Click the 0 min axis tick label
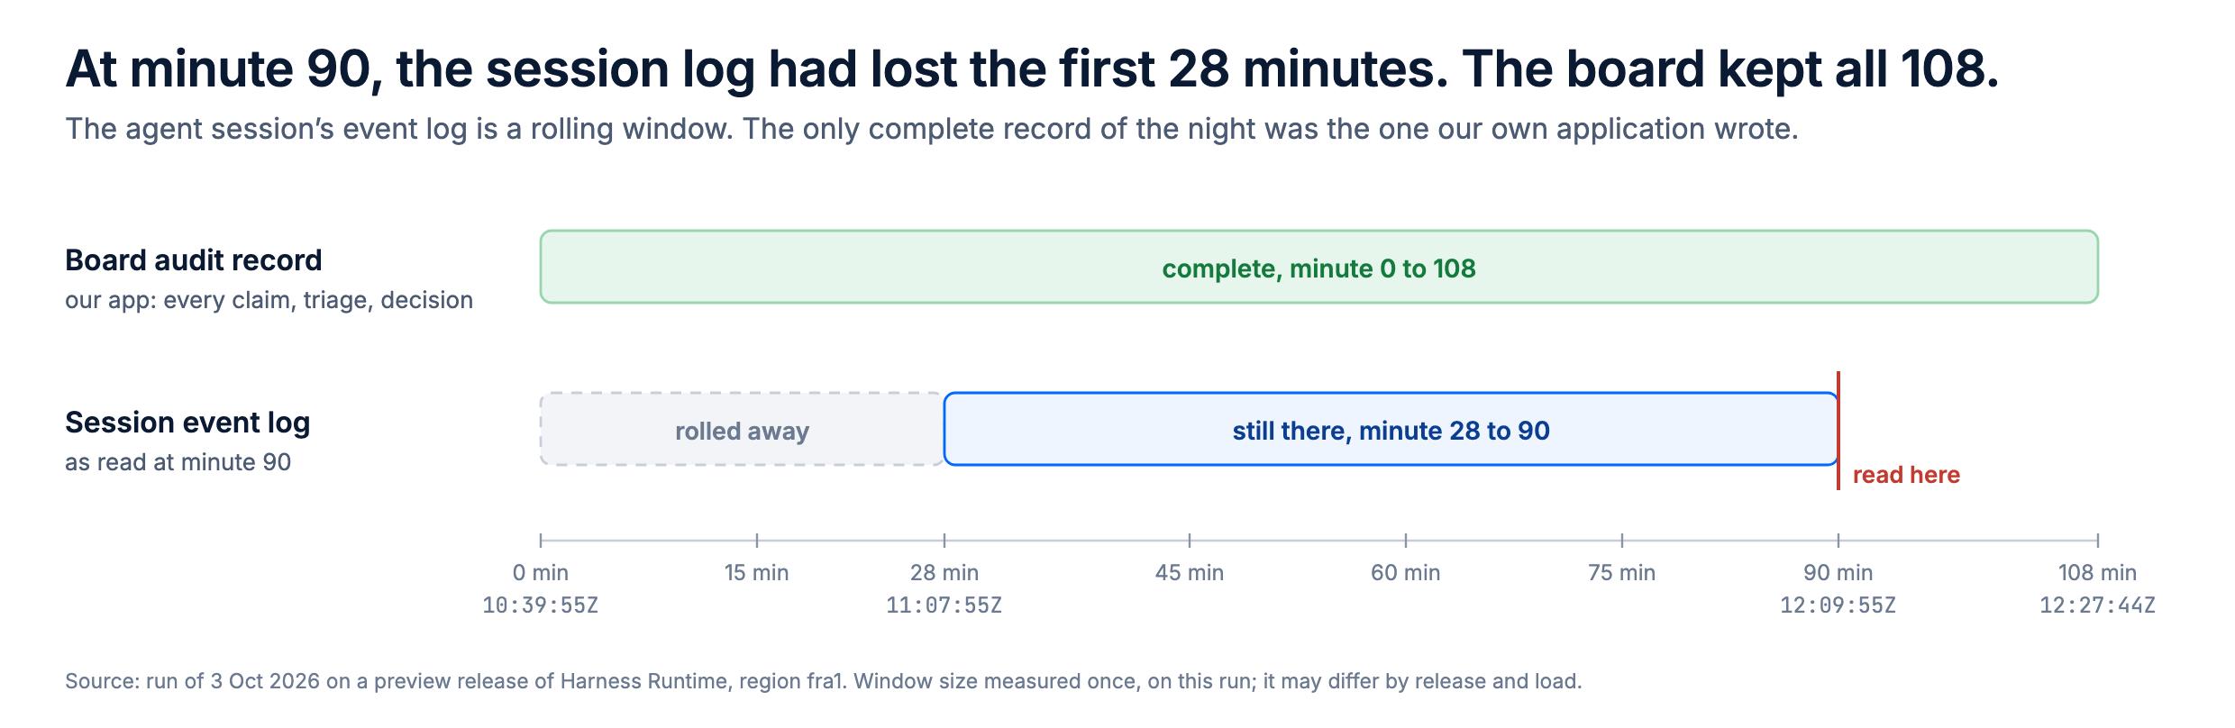The image size is (2235, 728). pos(541,572)
